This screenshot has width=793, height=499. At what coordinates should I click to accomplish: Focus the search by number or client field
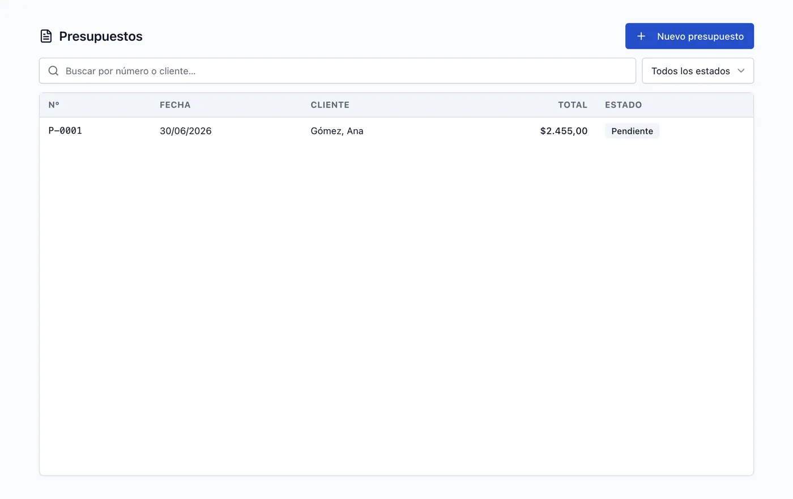[338, 71]
